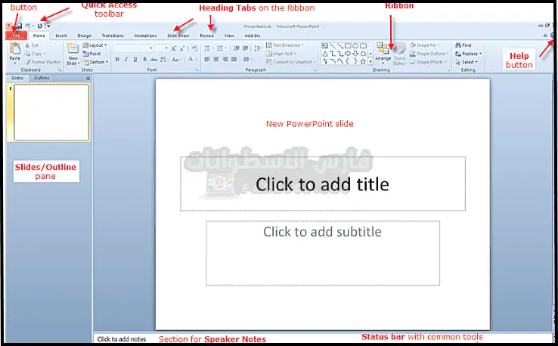The image size is (558, 346).
Task: Toggle Italic formatting
Action: pos(126,60)
